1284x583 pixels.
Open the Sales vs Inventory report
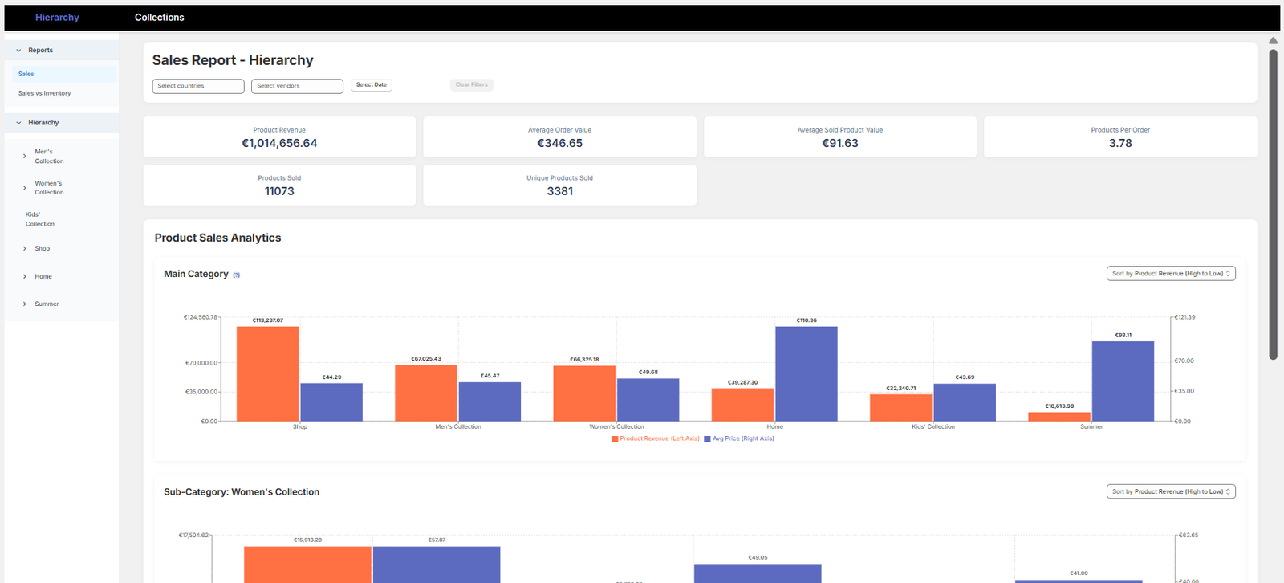click(45, 93)
